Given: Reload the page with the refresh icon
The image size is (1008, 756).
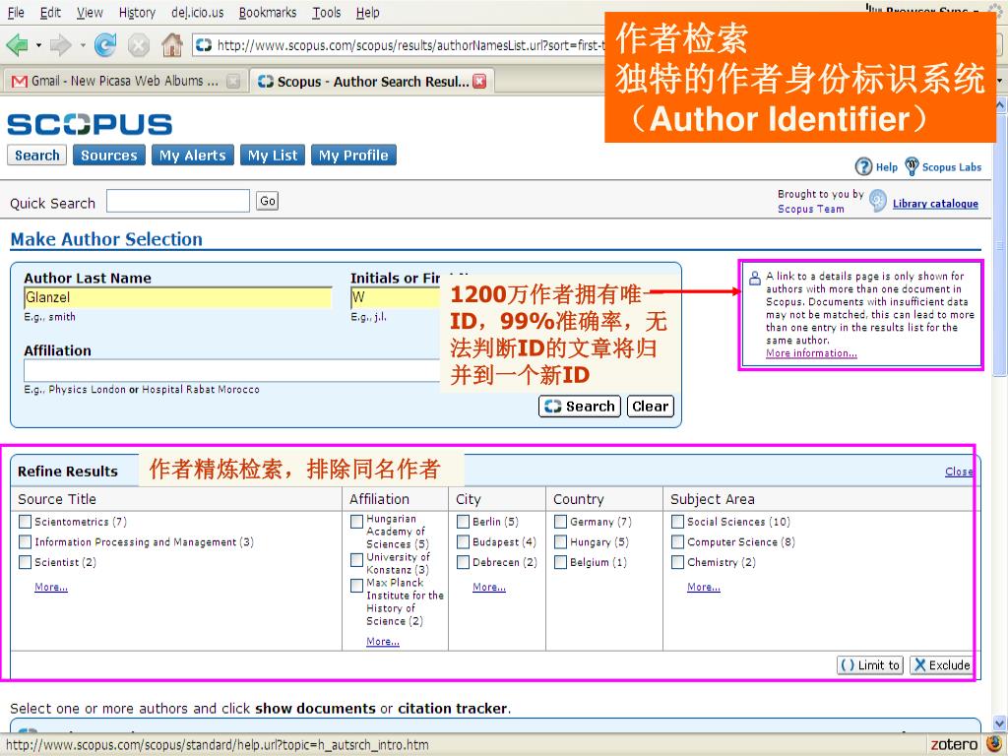Looking at the screenshot, I should point(105,45).
